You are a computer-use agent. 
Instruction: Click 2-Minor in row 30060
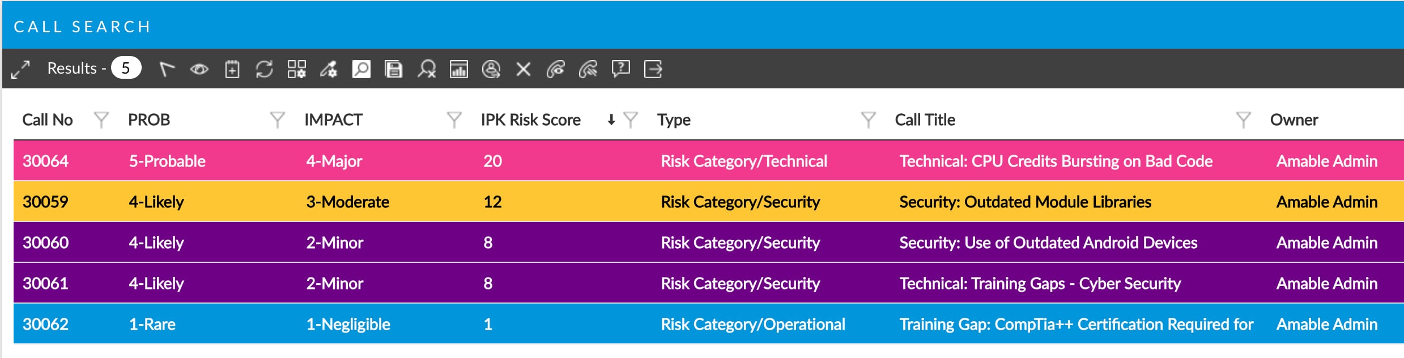click(334, 242)
